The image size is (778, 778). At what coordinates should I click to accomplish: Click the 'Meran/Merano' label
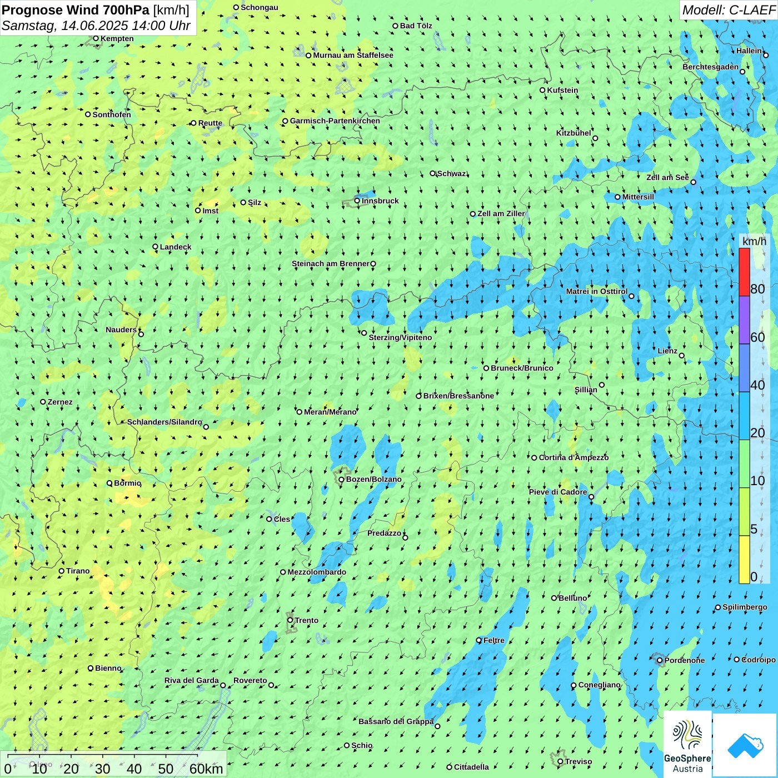330,412
